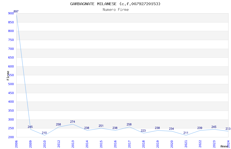The image size is (231, 149).
Task: Click the 200 tick on the y-axis
Action: (x=11, y=137)
